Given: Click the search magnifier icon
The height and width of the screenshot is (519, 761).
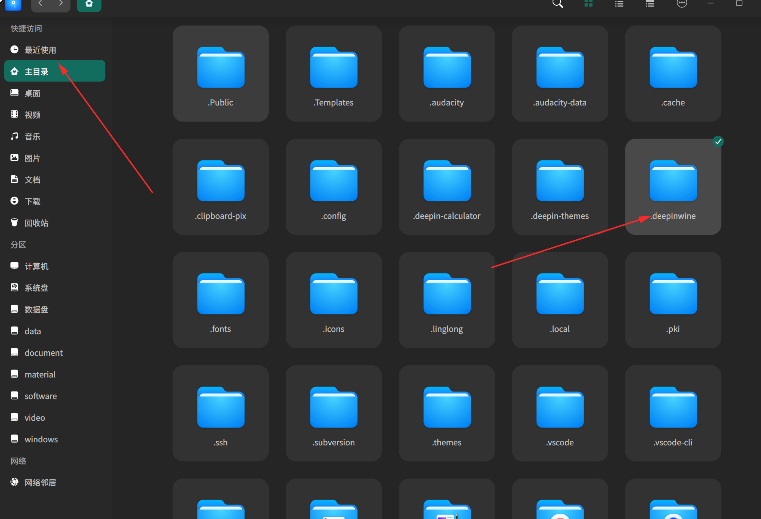Looking at the screenshot, I should (557, 4).
